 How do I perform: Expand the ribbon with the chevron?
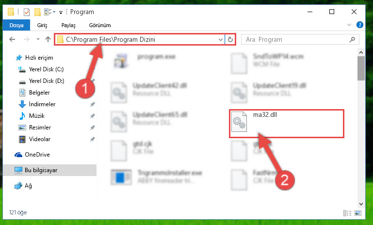pos(349,25)
